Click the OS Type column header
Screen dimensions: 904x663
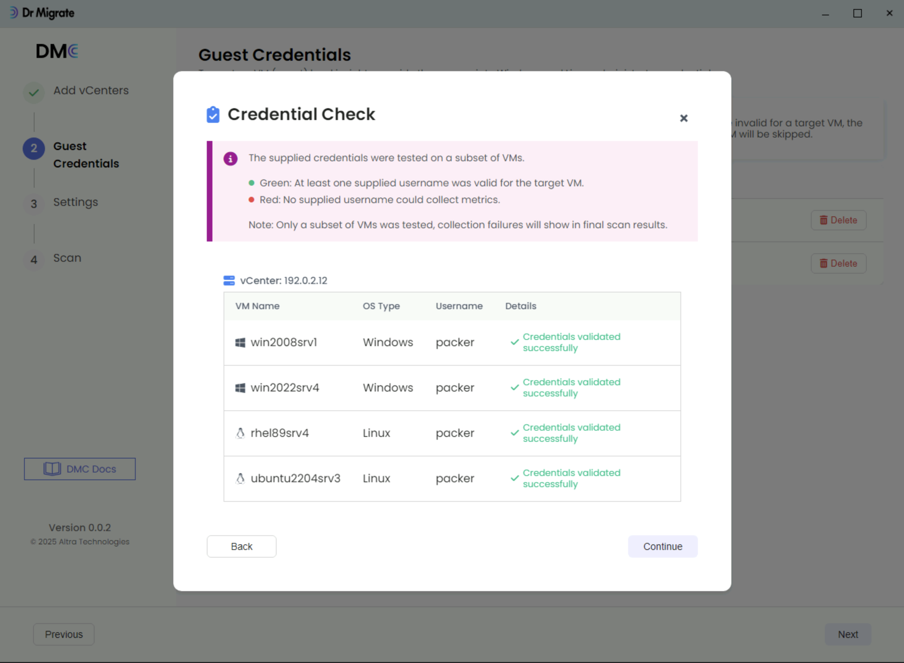click(x=381, y=306)
